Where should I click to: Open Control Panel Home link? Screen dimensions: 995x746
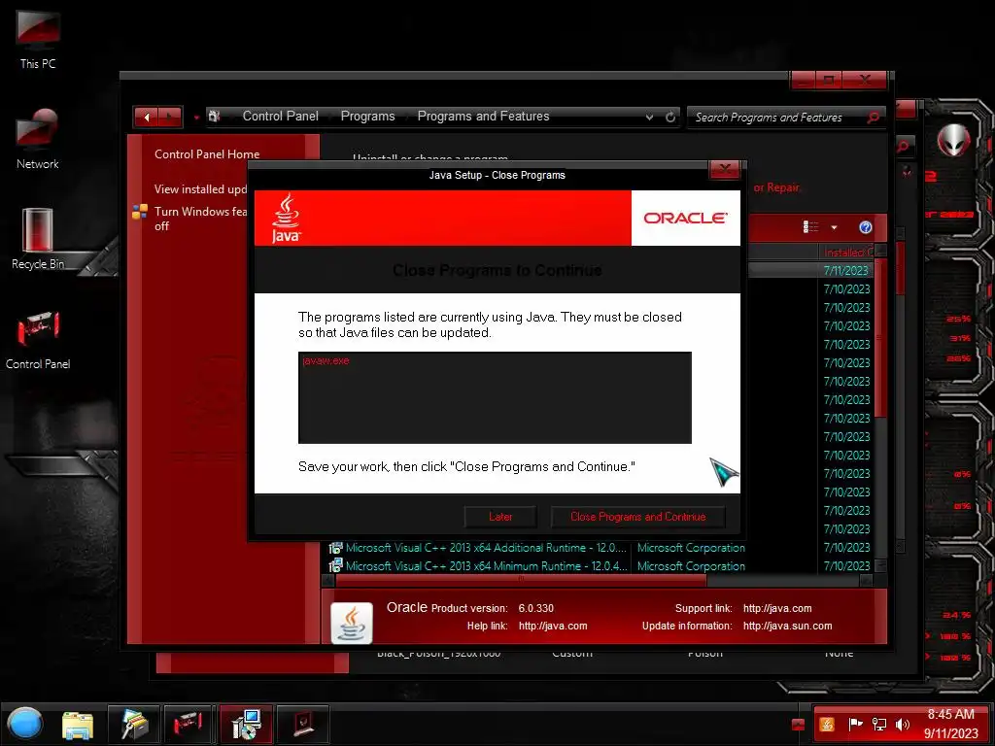tap(207, 154)
